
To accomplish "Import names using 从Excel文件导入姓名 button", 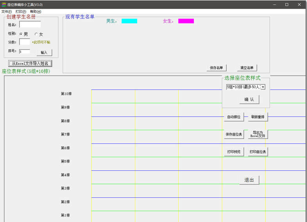I will coord(30,63).
